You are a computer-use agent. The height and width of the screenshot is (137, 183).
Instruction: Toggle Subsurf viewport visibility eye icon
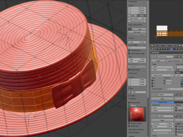[x=179, y=94]
